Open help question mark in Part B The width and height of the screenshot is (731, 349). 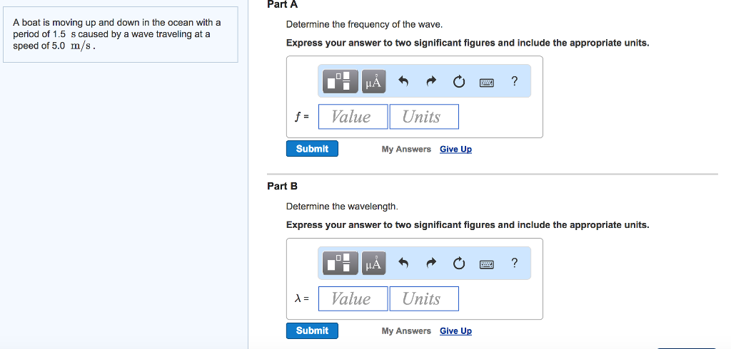pyautogui.click(x=514, y=263)
